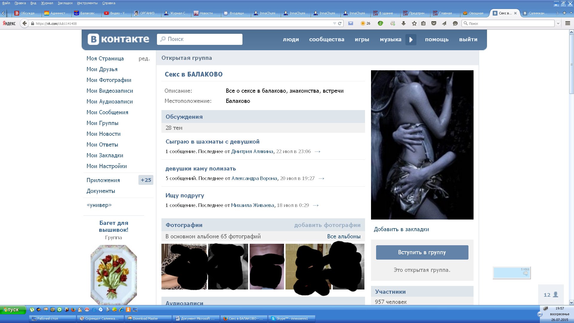Click the list all tabs dropdown

point(571,13)
